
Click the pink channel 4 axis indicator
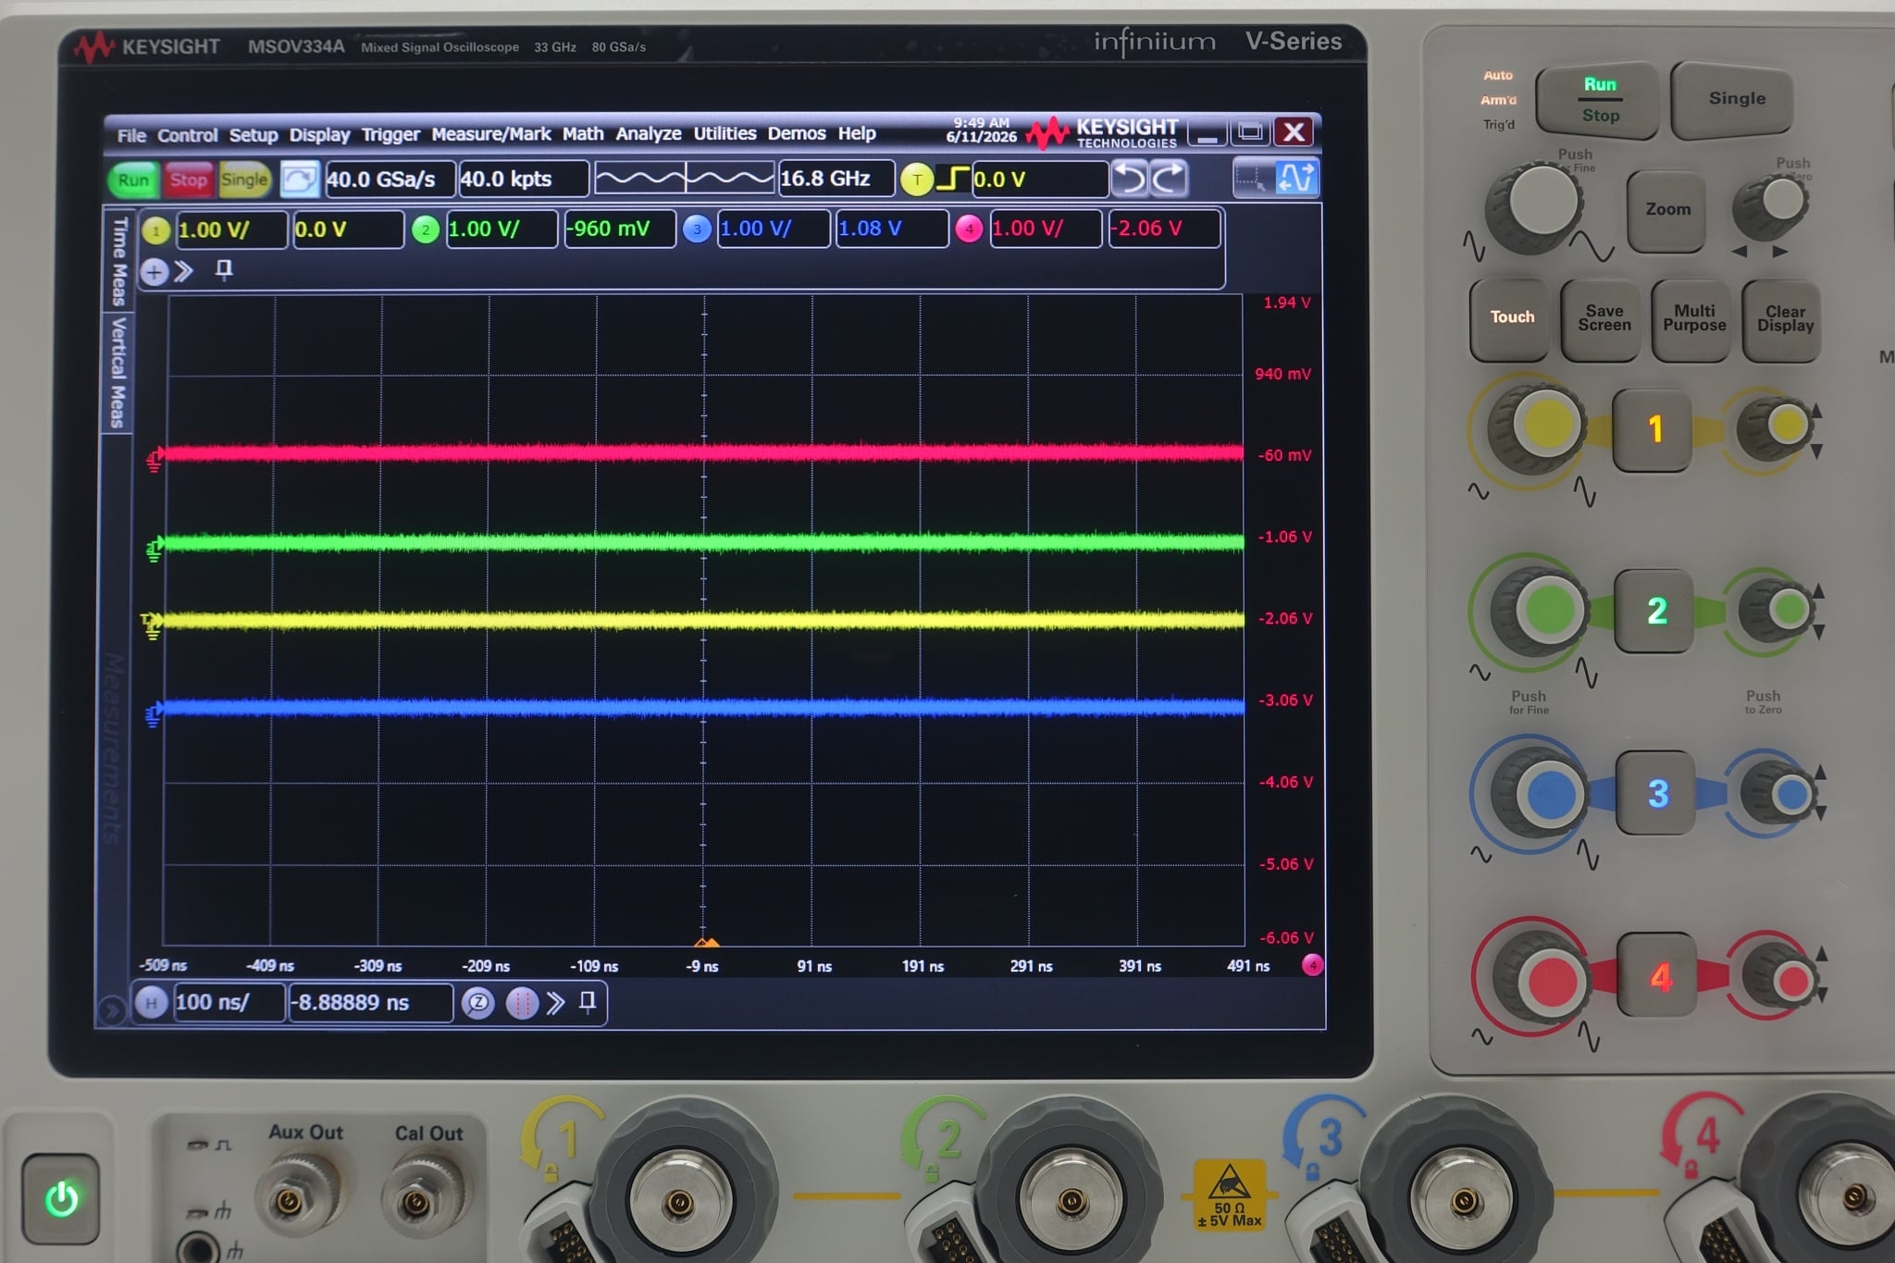click(1312, 965)
